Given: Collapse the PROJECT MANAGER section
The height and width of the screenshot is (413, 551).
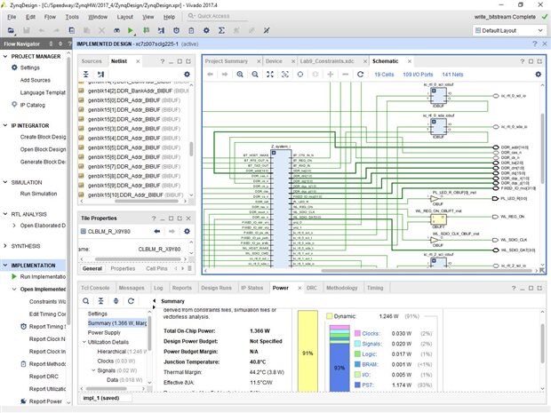Looking at the screenshot, I should click(x=5, y=55).
